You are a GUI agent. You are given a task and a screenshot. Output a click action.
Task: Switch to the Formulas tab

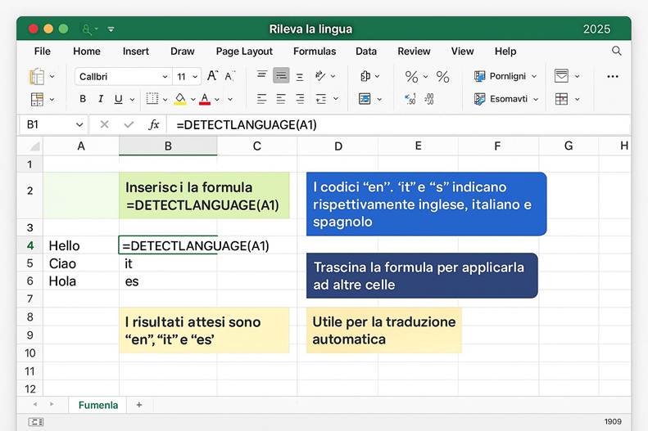click(x=315, y=52)
